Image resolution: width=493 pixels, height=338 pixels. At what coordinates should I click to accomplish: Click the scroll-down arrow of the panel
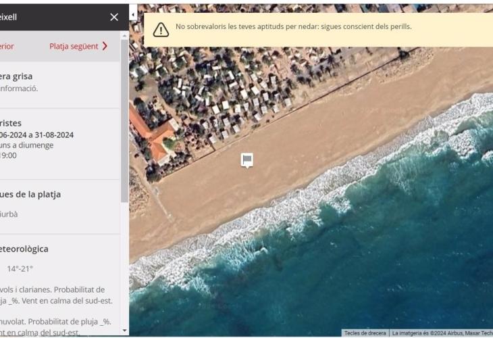click(x=124, y=330)
